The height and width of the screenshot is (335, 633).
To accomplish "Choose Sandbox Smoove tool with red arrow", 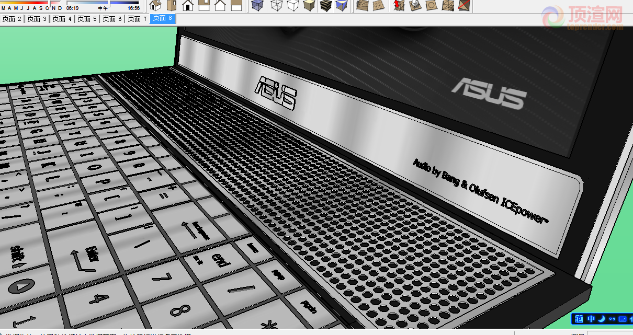I will 398,6.
